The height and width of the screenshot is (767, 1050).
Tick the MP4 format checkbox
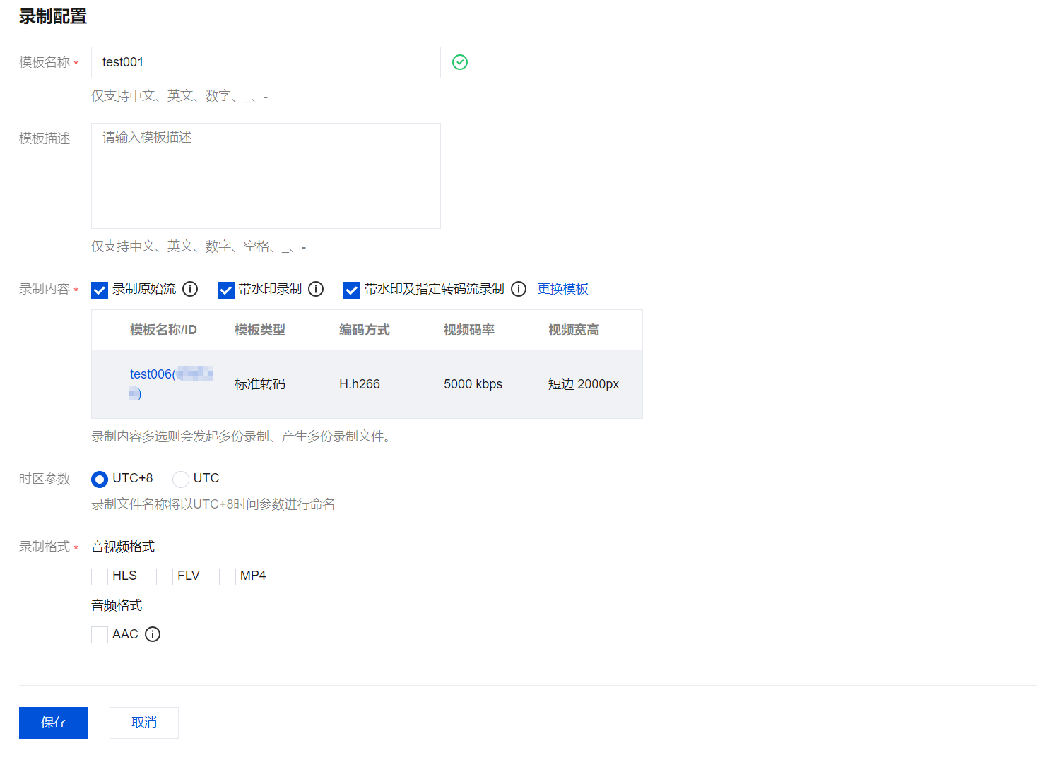click(228, 577)
